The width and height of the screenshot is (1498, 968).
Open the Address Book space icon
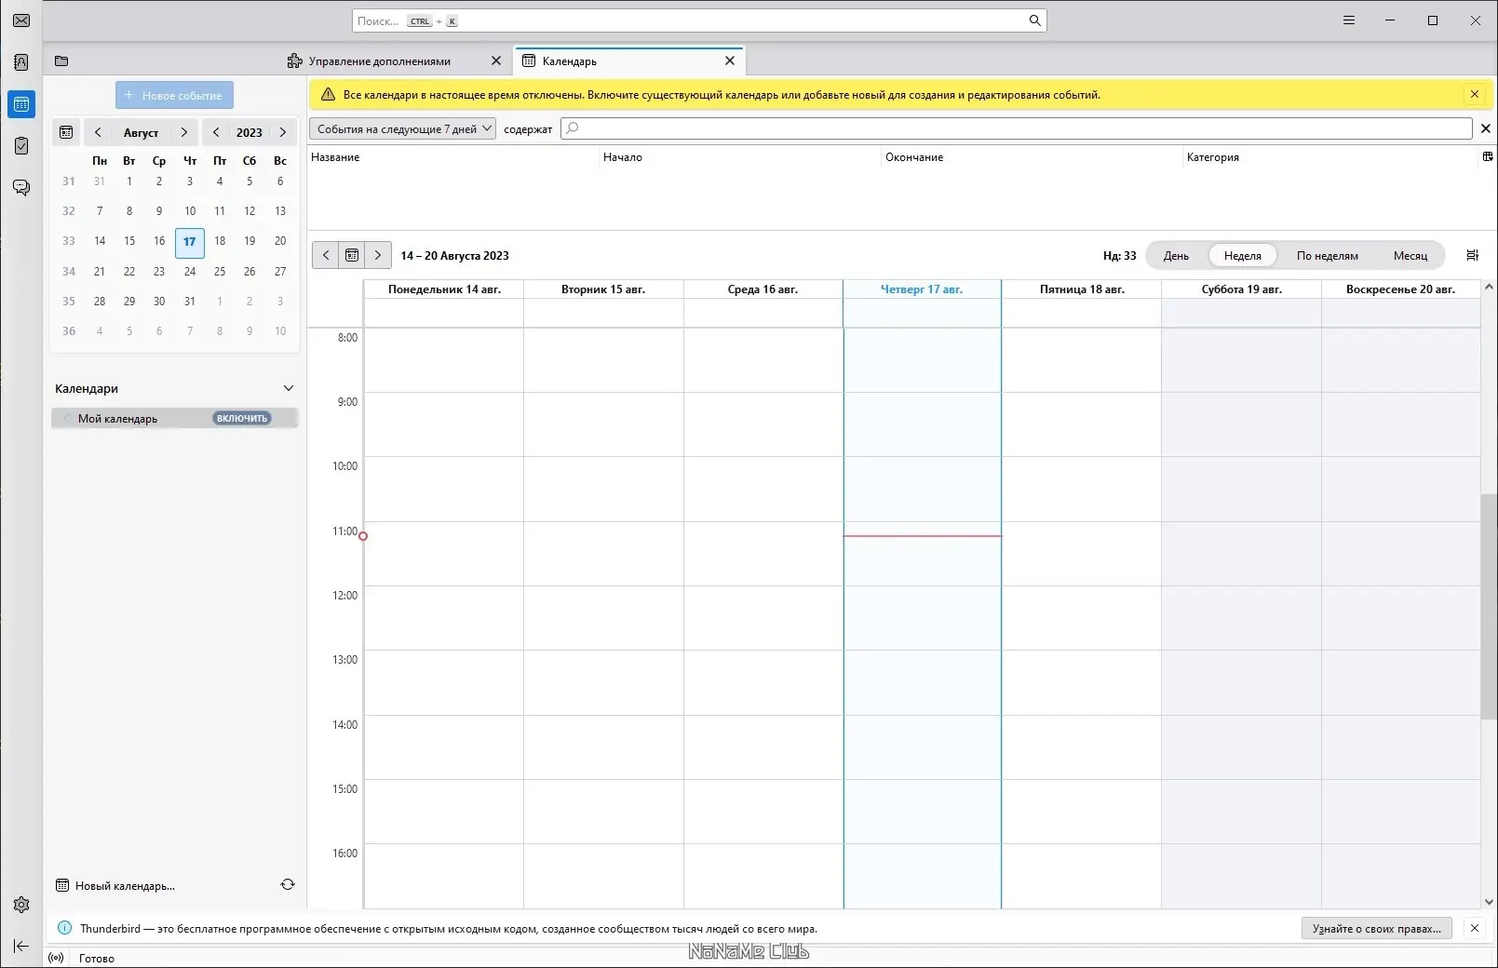pos(21,62)
